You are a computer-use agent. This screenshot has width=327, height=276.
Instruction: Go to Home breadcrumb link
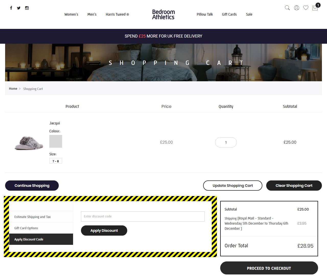point(13,89)
